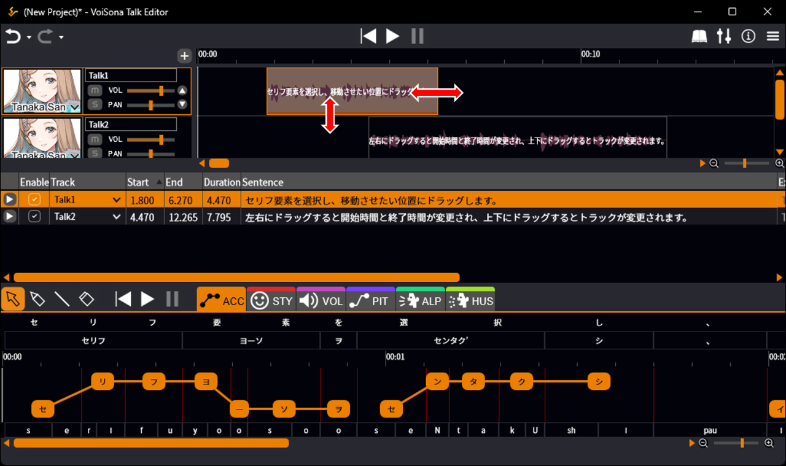Open Tanaka San voice dropdown on Talk1

click(x=75, y=107)
